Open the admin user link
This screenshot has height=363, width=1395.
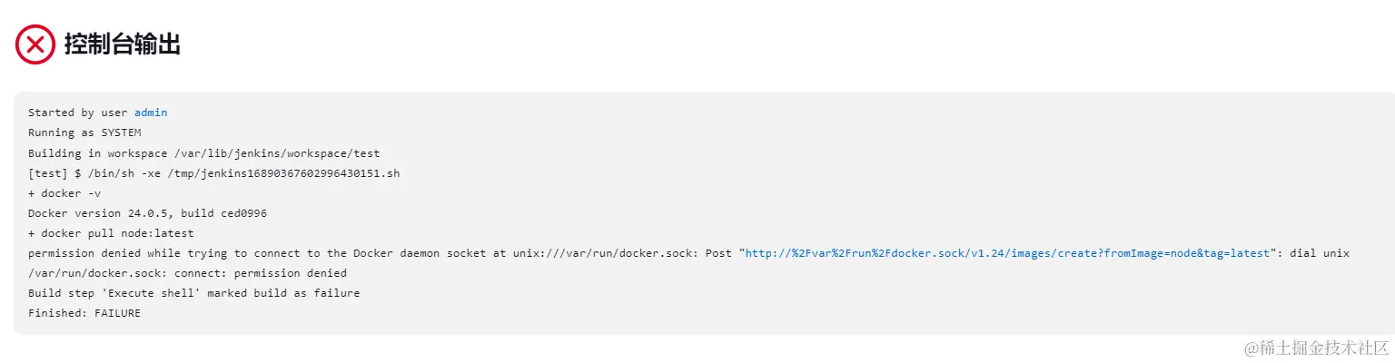click(x=151, y=113)
